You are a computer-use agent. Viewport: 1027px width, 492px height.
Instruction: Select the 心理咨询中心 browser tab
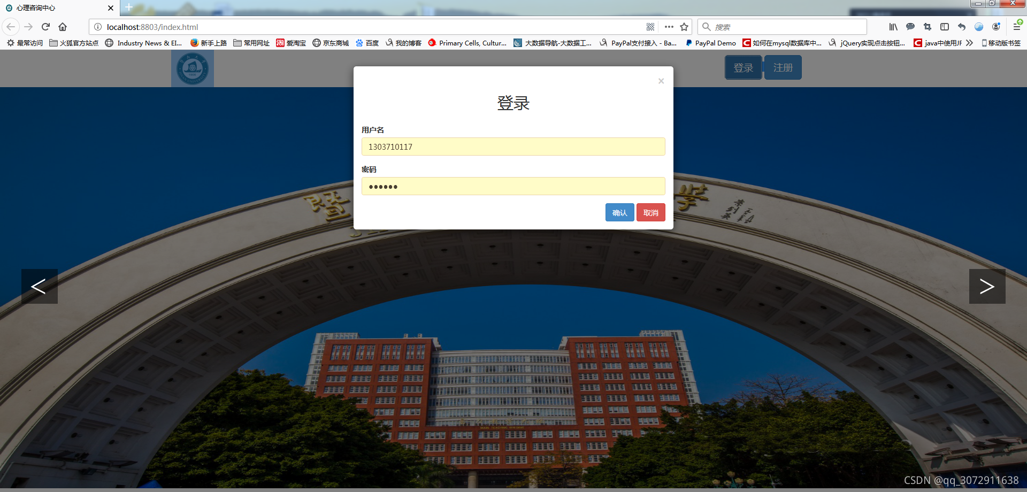click(59, 8)
